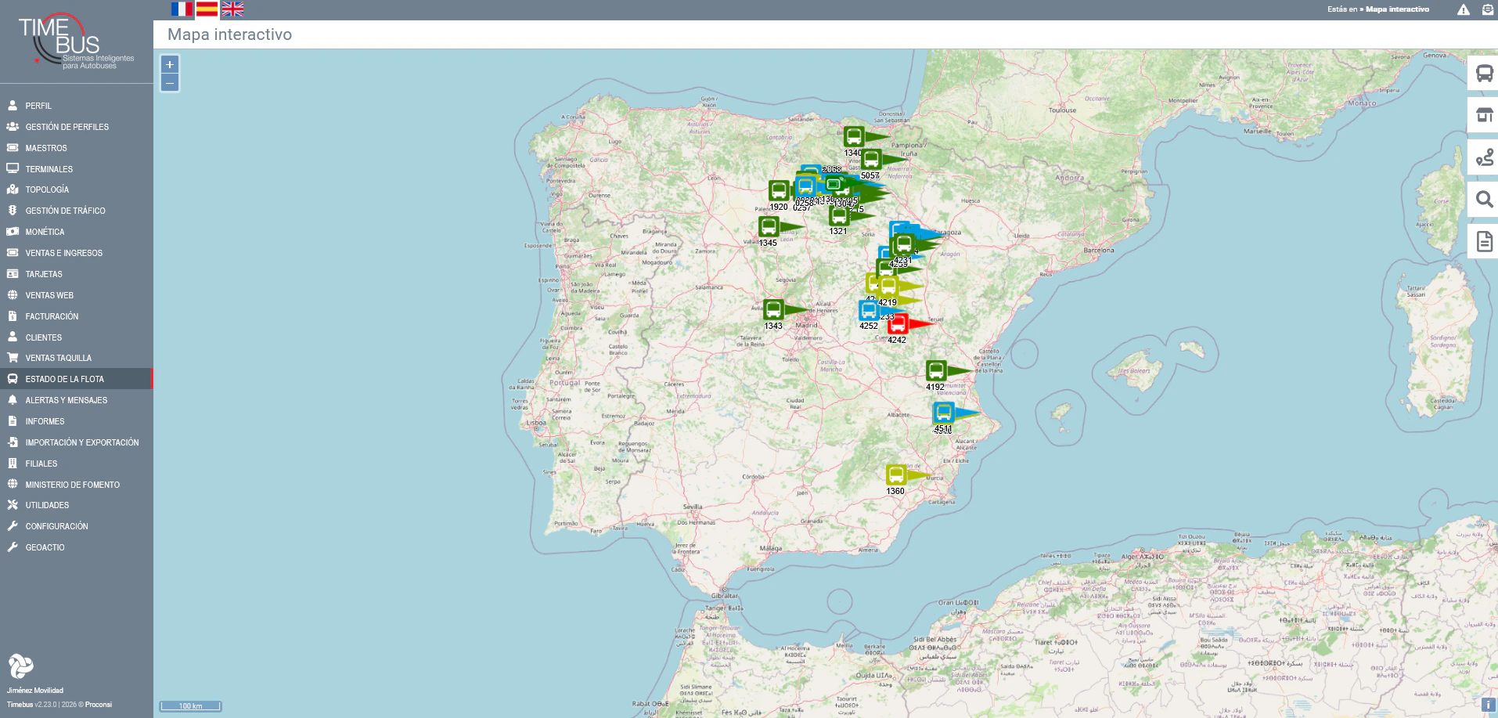Open Geoactio menu
The width and height of the screenshot is (1498, 718).
point(77,547)
